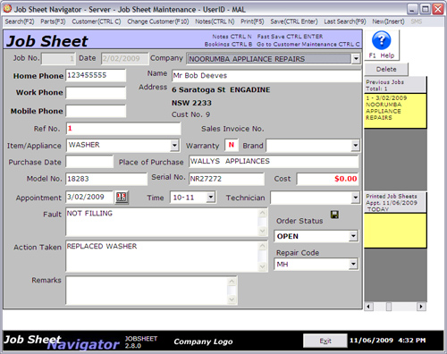Open the appointment calendar picker icon

click(x=122, y=198)
